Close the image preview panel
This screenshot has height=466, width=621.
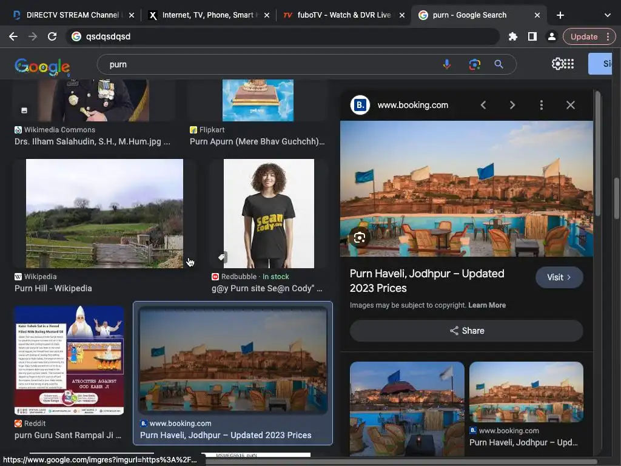(570, 105)
